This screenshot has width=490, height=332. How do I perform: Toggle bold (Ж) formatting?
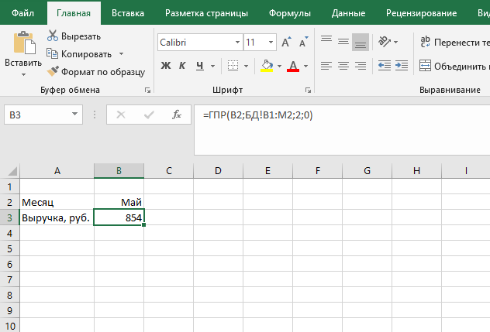(166, 66)
